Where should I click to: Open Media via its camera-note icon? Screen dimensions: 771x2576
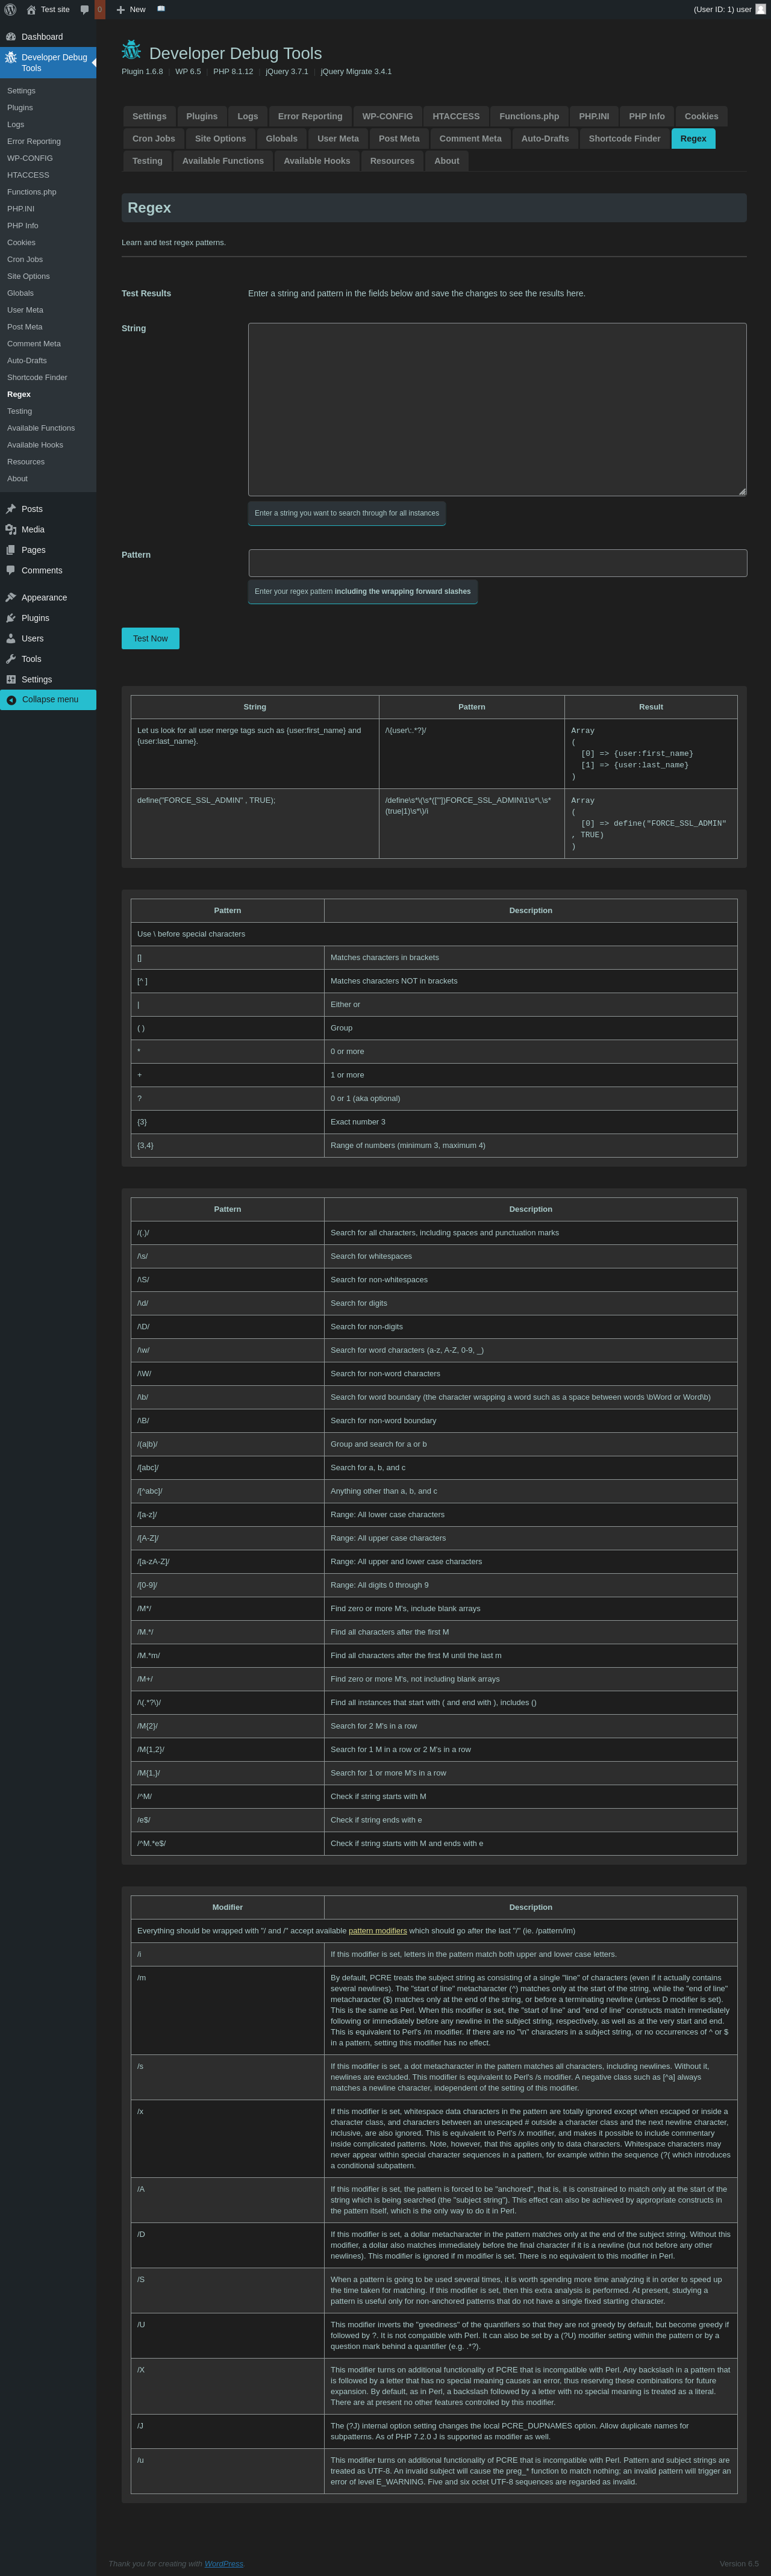tap(11, 530)
